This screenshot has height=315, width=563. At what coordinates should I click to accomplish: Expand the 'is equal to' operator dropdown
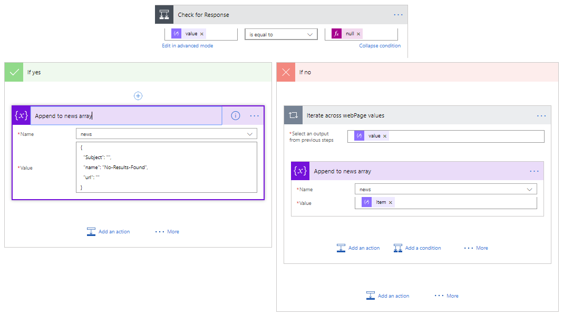pyautogui.click(x=310, y=34)
